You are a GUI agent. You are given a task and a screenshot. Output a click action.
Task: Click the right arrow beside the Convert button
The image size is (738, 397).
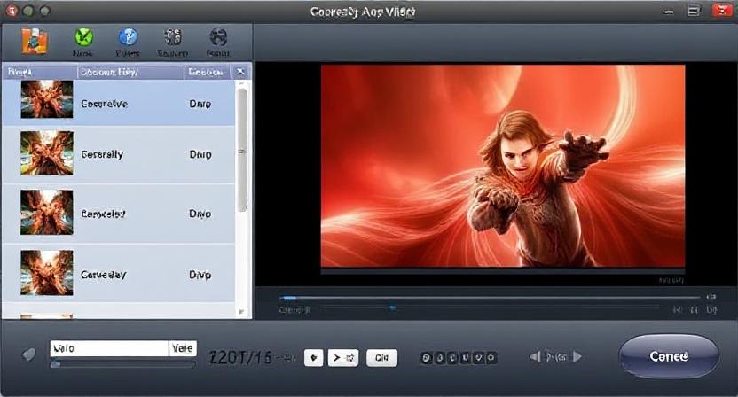coord(577,357)
